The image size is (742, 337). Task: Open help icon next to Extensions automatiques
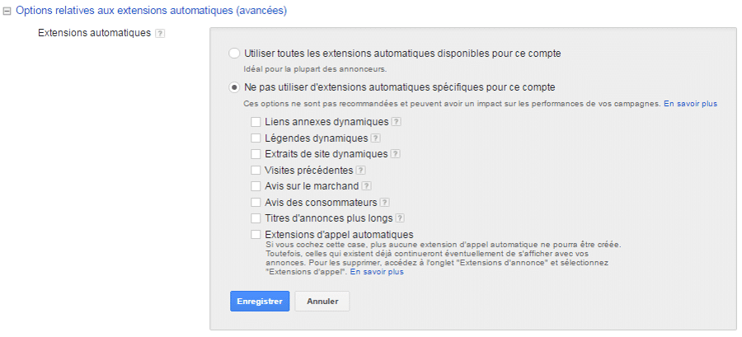click(160, 34)
